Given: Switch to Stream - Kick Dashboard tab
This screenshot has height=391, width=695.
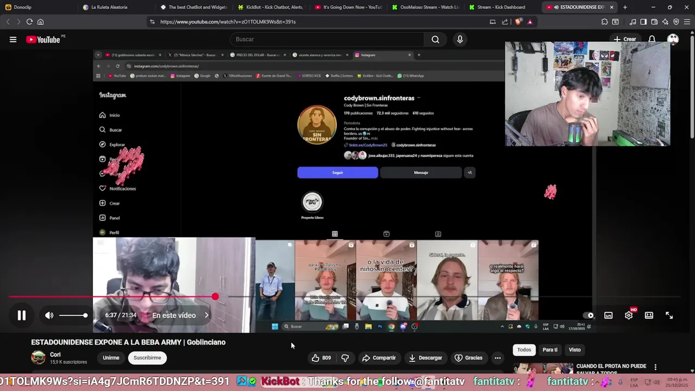Looking at the screenshot, I should [503, 7].
